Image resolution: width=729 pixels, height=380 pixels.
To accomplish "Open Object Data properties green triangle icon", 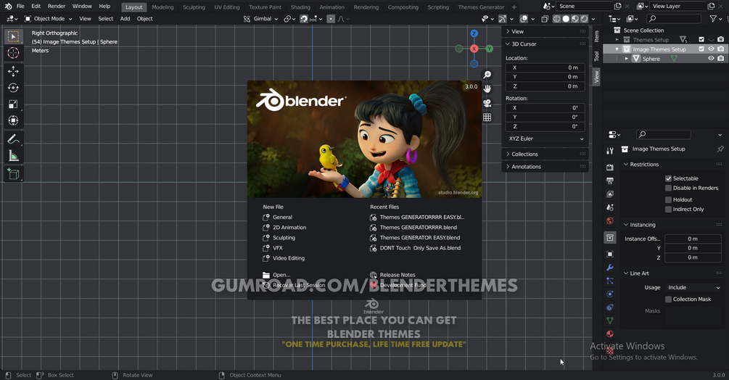I will [x=610, y=321].
